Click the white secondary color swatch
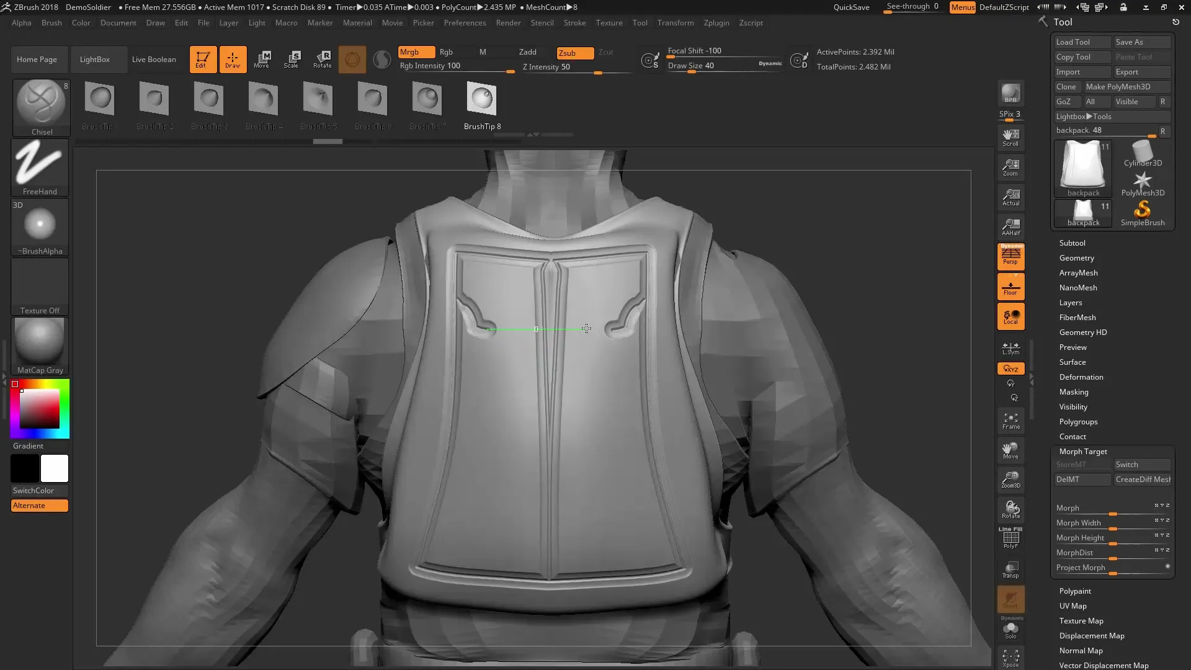 click(x=55, y=468)
